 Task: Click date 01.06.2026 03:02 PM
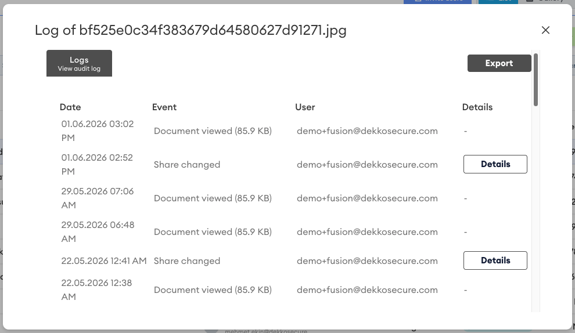[98, 131]
